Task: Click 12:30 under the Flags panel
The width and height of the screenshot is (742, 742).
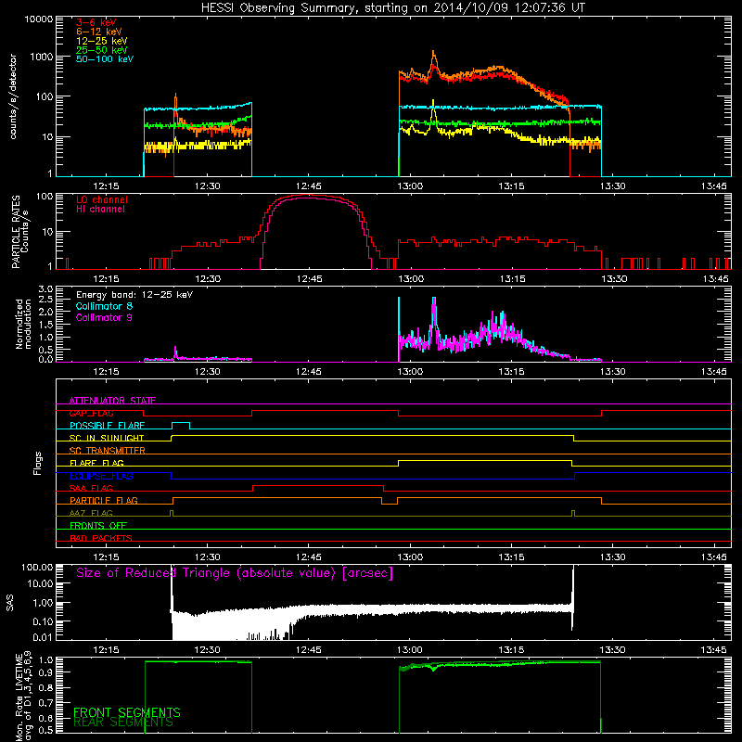Action: pyautogui.click(x=207, y=557)
